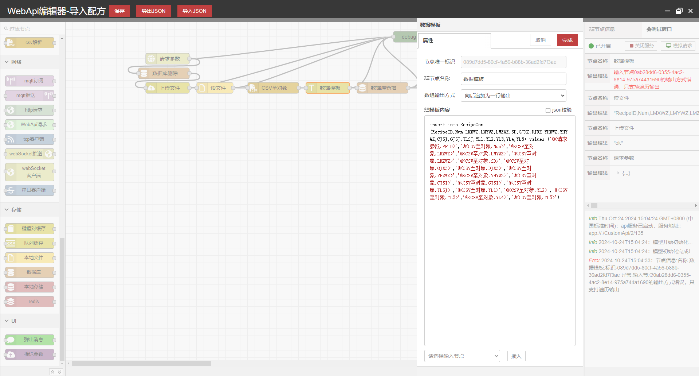Click the 模拟请求 button
699x376 pixels.
click(x=678, y=46)
